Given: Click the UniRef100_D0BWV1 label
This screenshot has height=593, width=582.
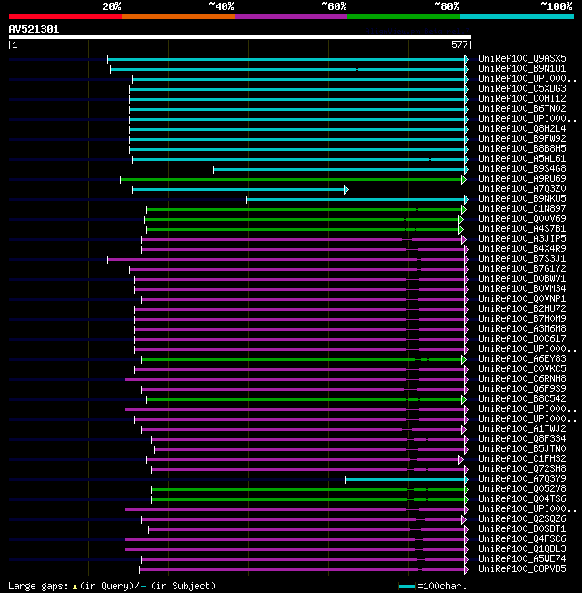Looking at the screenshot, I should click(522, 278).
